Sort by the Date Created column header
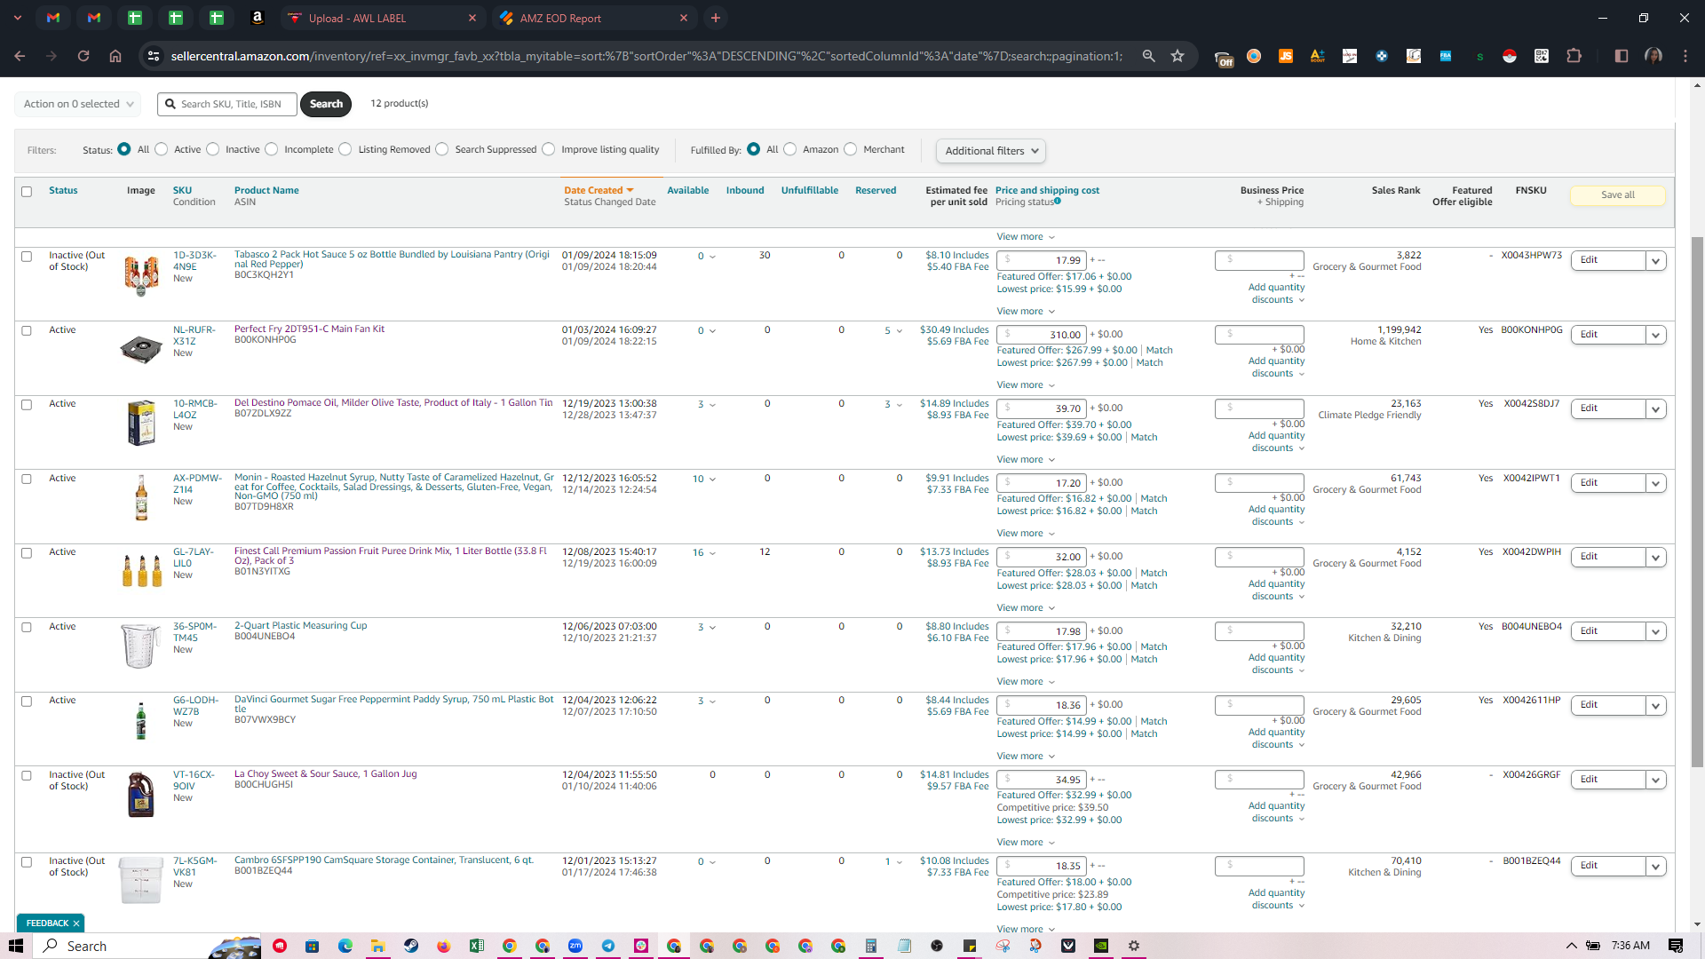The image size is (1705, 959). [x=599, y=191]
